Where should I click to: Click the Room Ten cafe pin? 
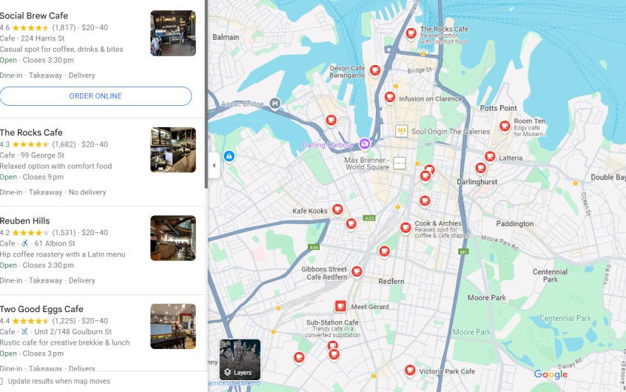click(505, 126)
